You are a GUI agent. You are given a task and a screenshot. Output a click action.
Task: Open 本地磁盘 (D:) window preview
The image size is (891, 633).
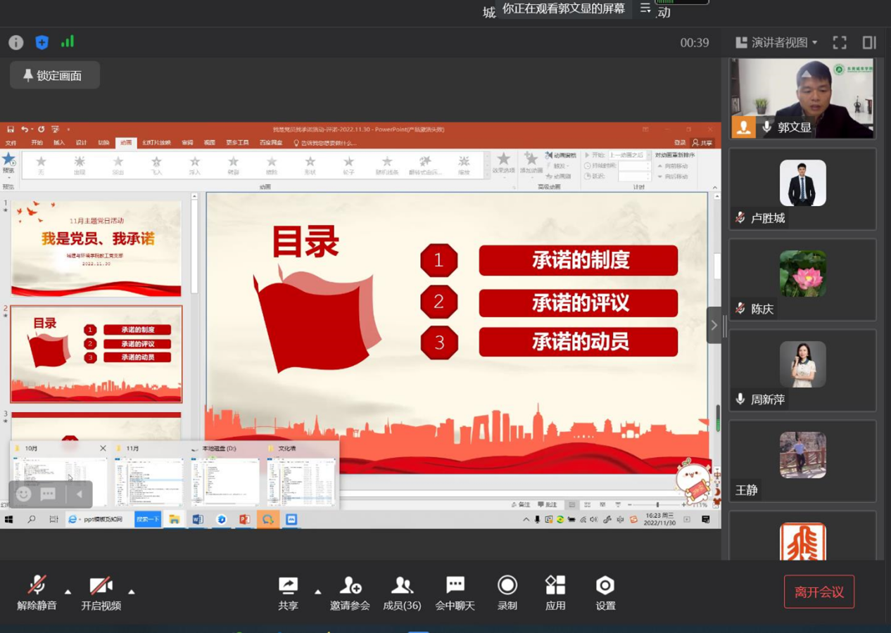pyautogui.click(x=225, y=475)
